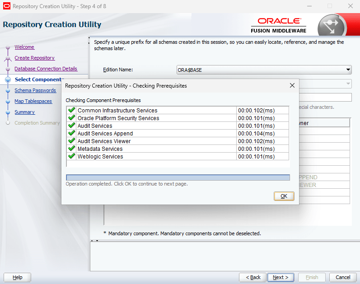The image size is (360, 284).
Task: Click the Create Repository step node icon
Action: click(x=8, y=58)
